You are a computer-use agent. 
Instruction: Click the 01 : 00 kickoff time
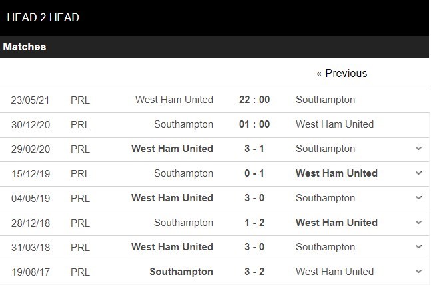(x=254, y=124)
